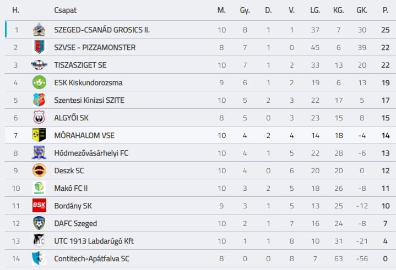The width and height of the screenshot is (396, 270).
Task: Click the Tiszasziget SE team logo
Action: 39,65
